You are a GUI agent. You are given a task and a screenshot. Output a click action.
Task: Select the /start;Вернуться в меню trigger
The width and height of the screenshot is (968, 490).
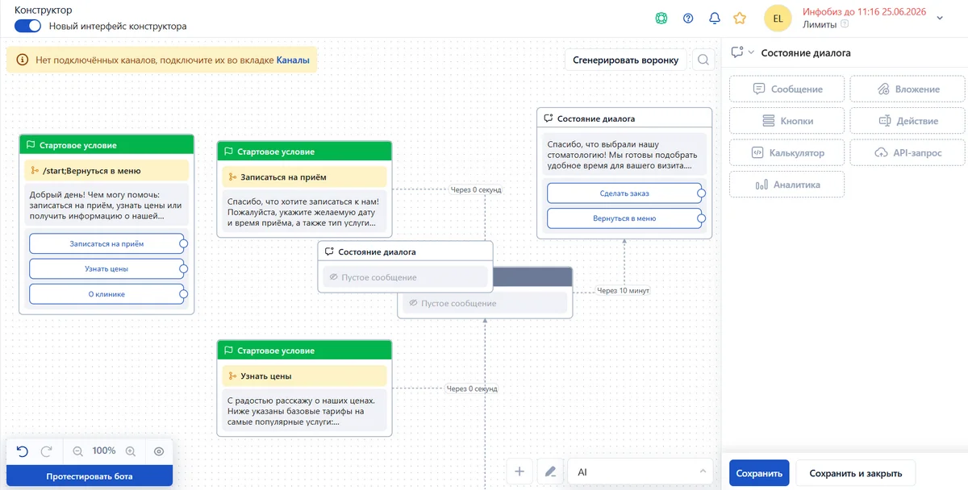click(106, 170)
